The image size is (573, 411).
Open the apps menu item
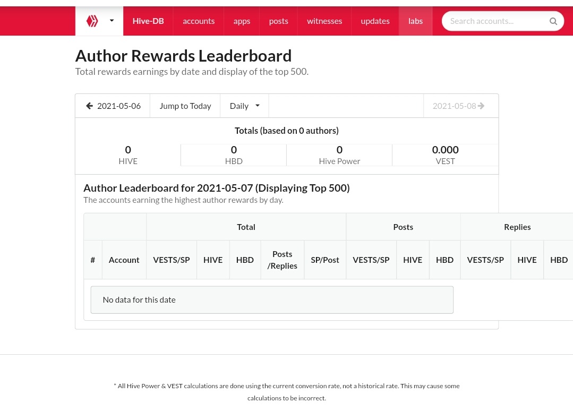(x=242, y=21)
